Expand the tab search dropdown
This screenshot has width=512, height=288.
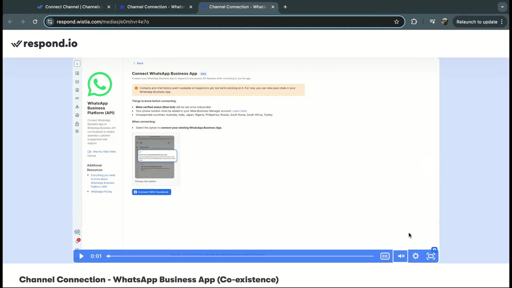tap(502, 7)
